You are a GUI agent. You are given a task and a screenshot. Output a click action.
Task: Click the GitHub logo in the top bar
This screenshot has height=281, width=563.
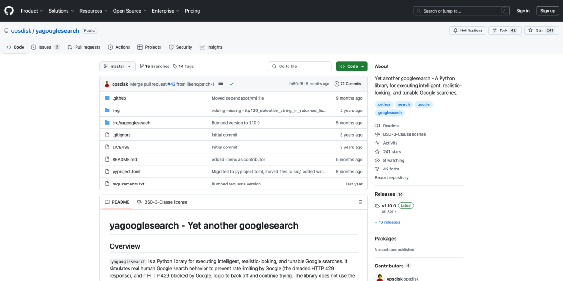(8, 10)
